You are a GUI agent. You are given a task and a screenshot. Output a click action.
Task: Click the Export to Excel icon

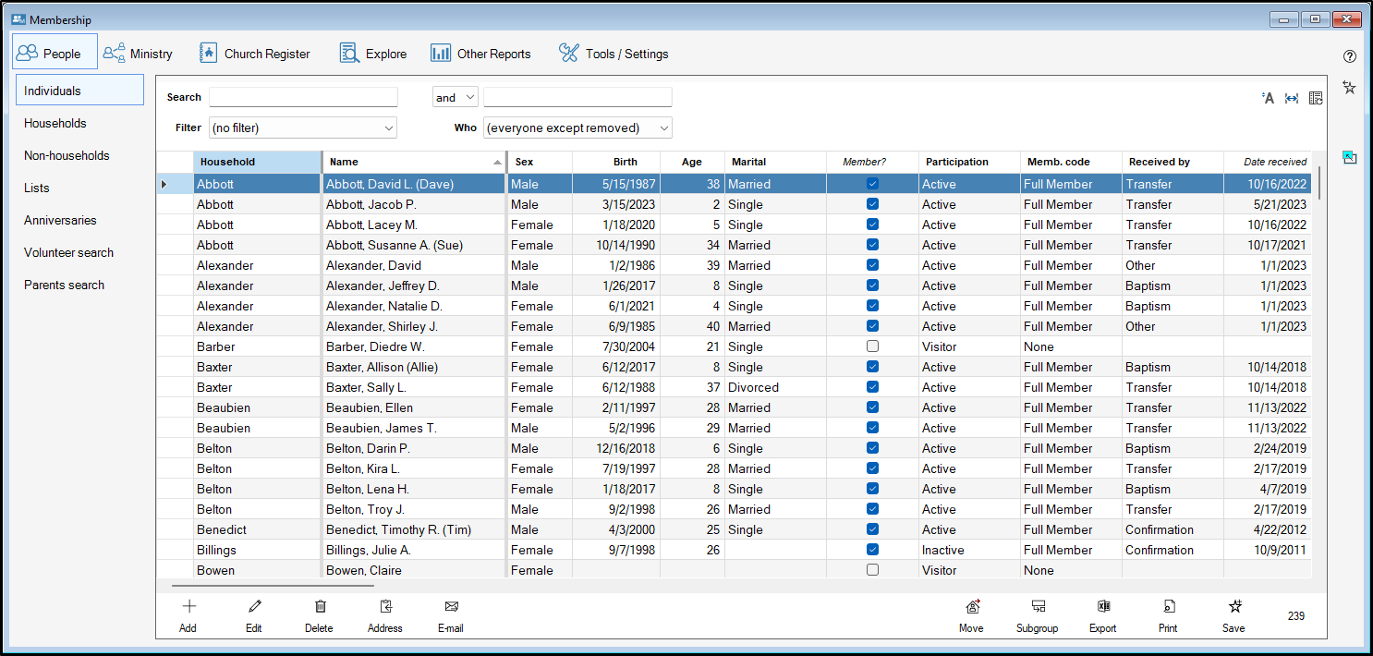pyautogui.click(x=1102, y=607)
